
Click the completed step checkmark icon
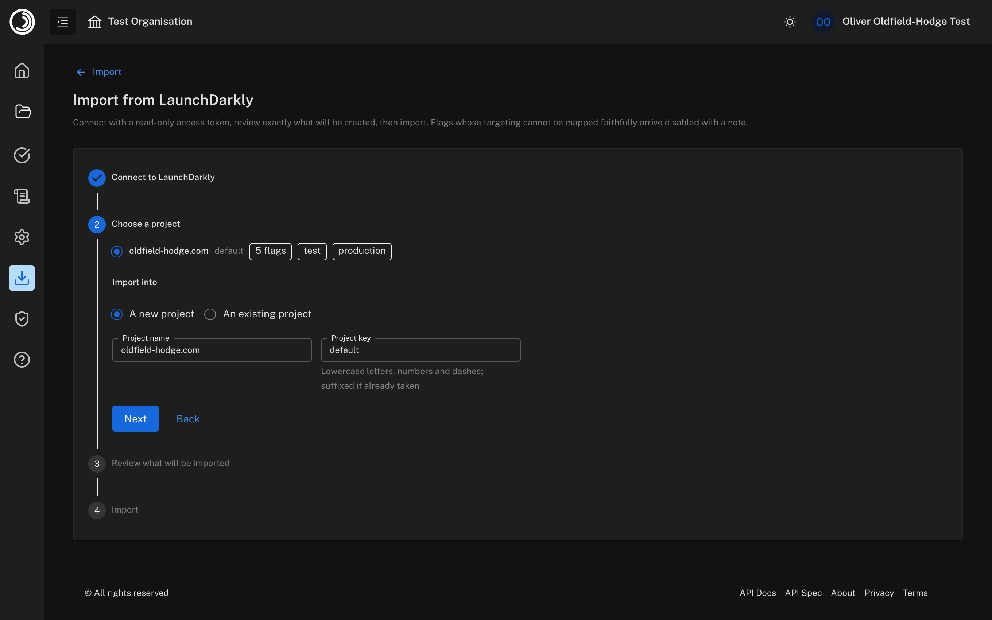[x=97, y=178]
